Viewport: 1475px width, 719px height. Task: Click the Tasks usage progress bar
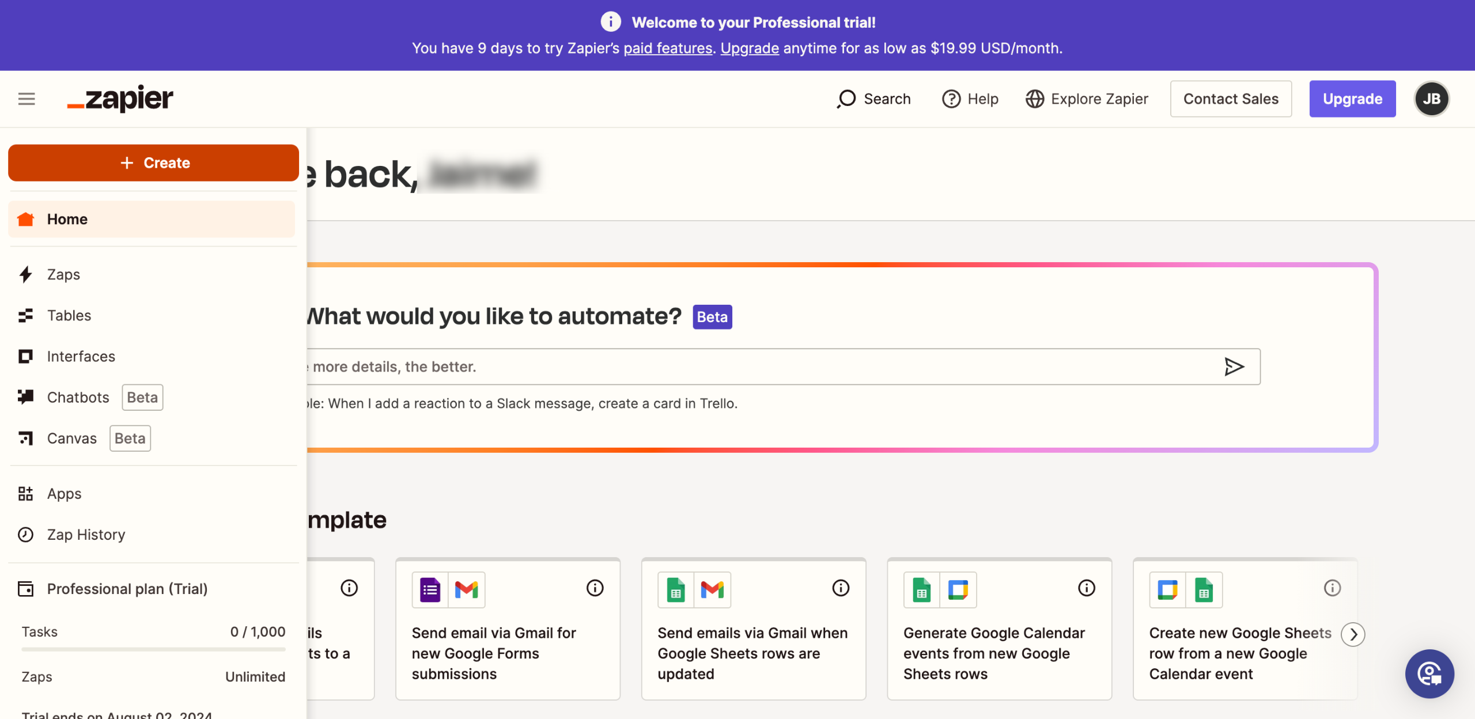[153, 649]
